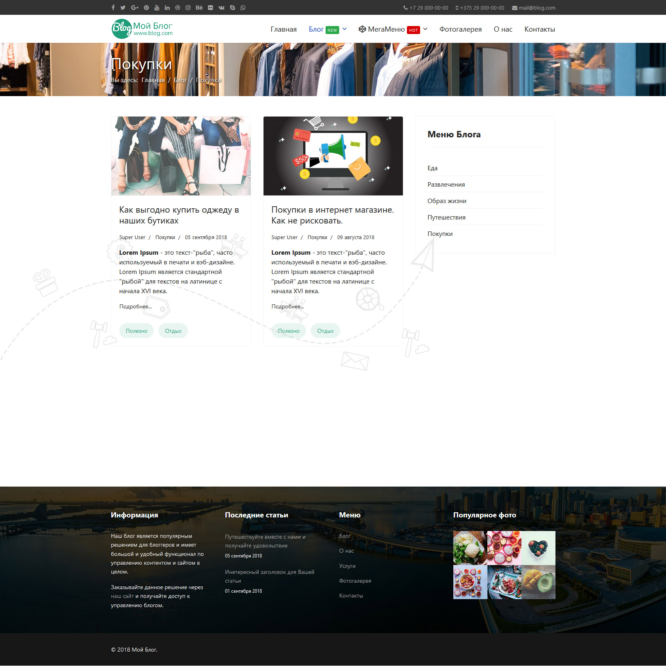The width and height of the screenshot is (666, 666).
Task: Expand the Блог dropdown chevron
Action: [x=344, y=29]
